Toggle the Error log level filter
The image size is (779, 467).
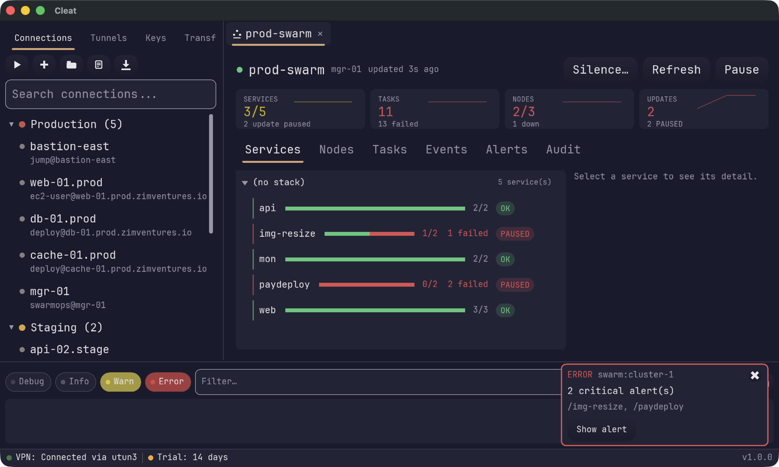168,382
